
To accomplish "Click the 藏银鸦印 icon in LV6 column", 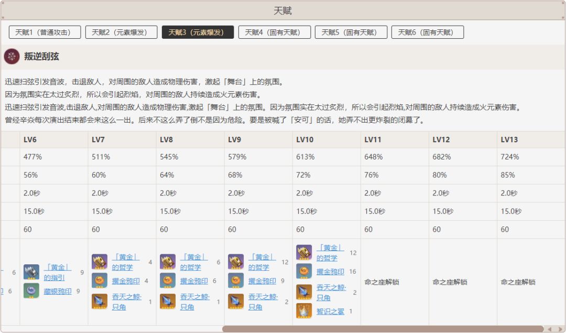I will (x=31, y=291).
